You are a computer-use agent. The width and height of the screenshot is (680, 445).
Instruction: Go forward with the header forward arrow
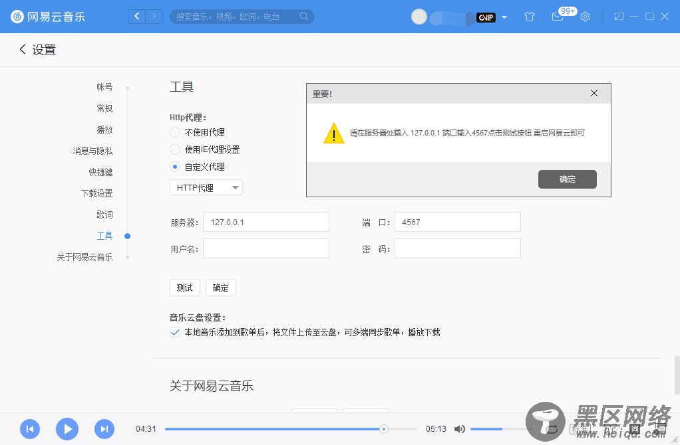tap(154, 17)
